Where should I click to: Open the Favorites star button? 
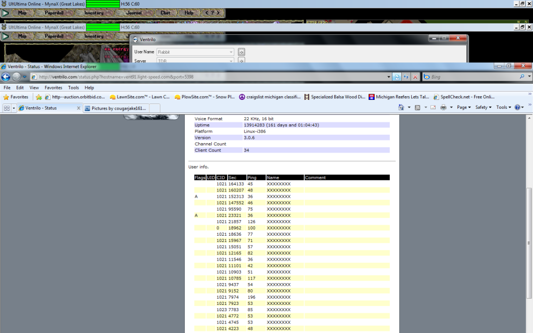point(16,97)
